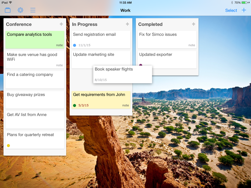Select the Conference list header
251x188 pixels.
pos(19,24)
